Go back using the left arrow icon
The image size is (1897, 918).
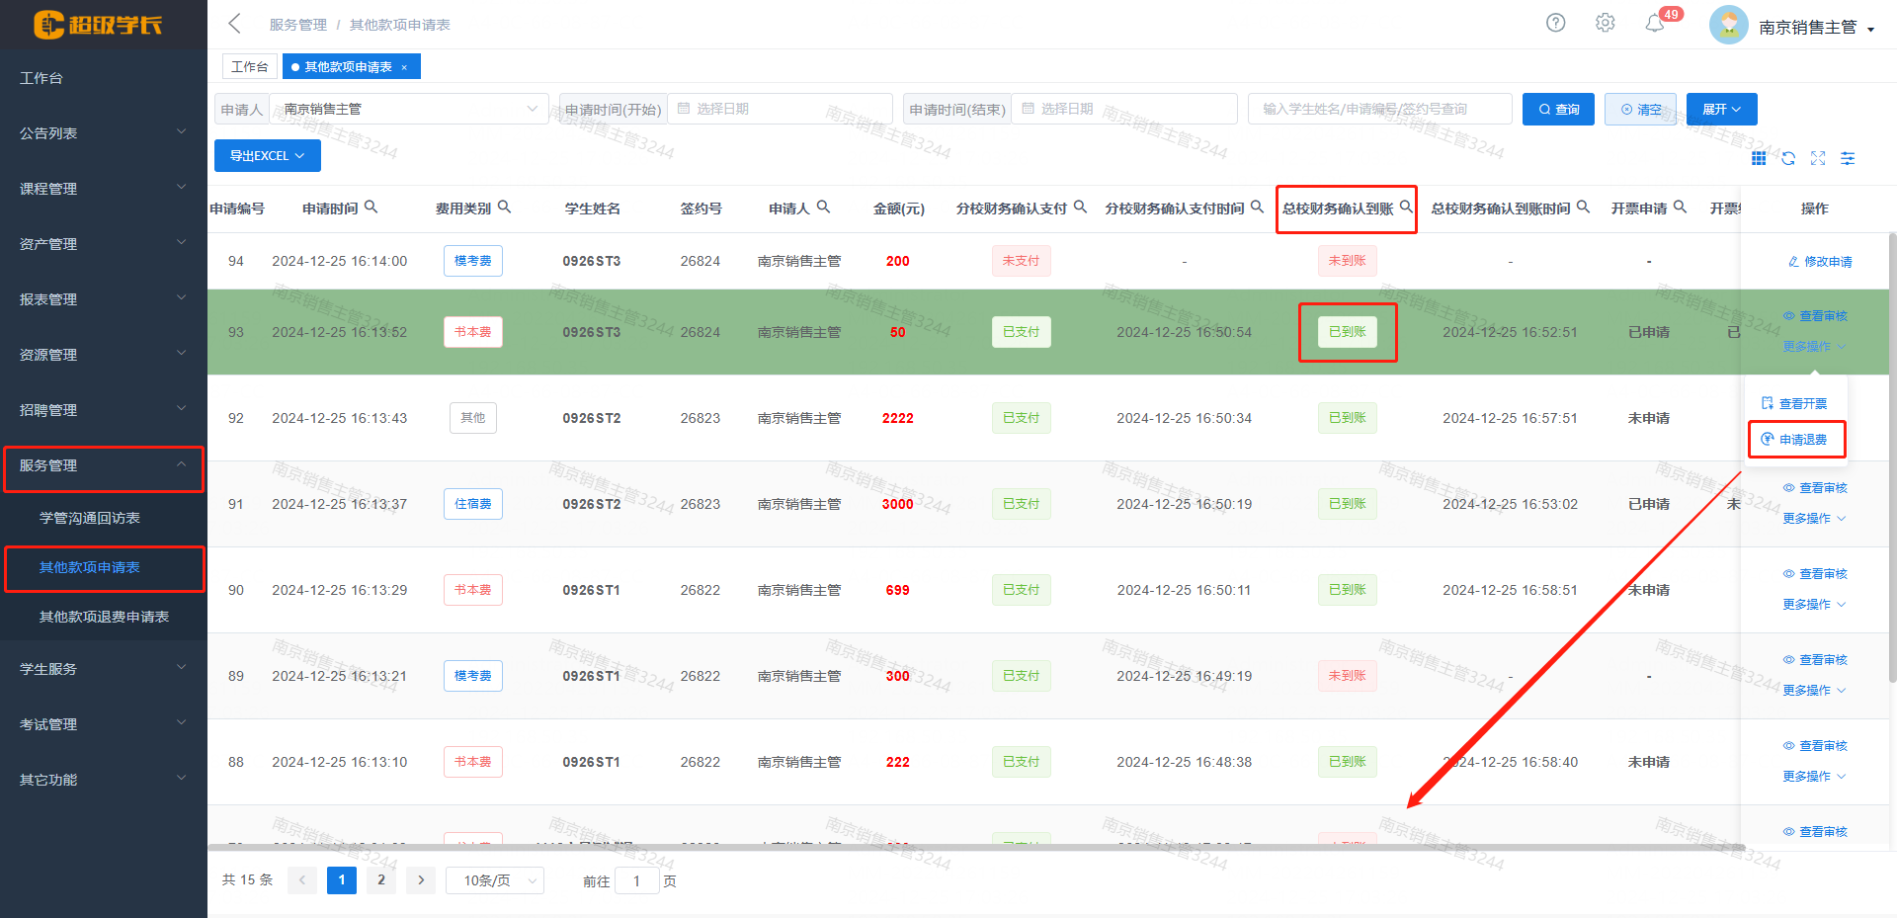pyautogui.click(x=234, y=24)
